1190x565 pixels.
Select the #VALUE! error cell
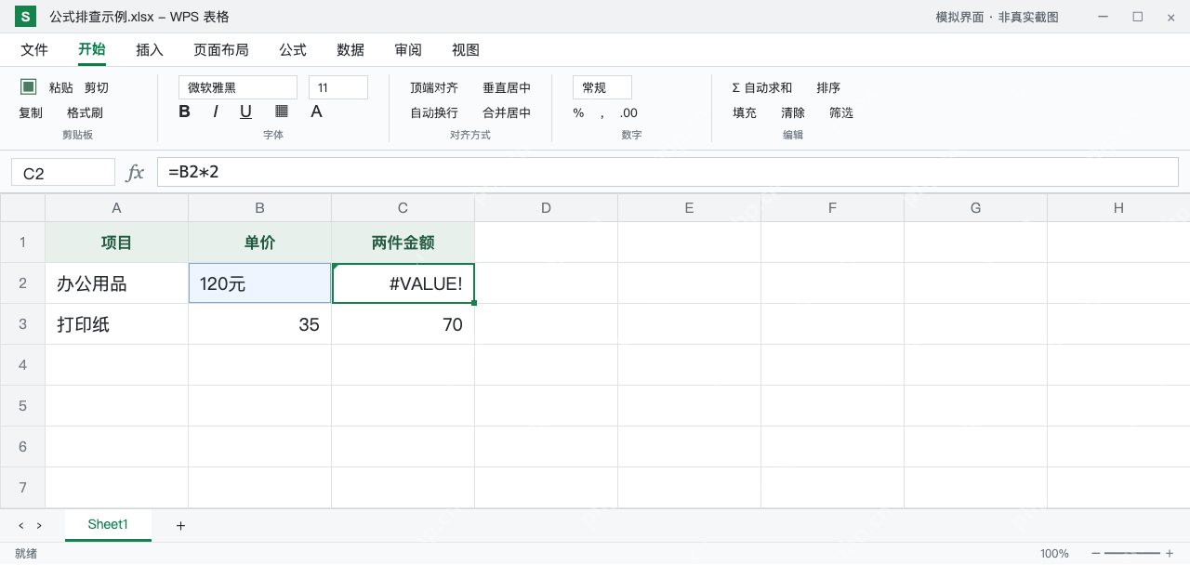pos(403,283)
